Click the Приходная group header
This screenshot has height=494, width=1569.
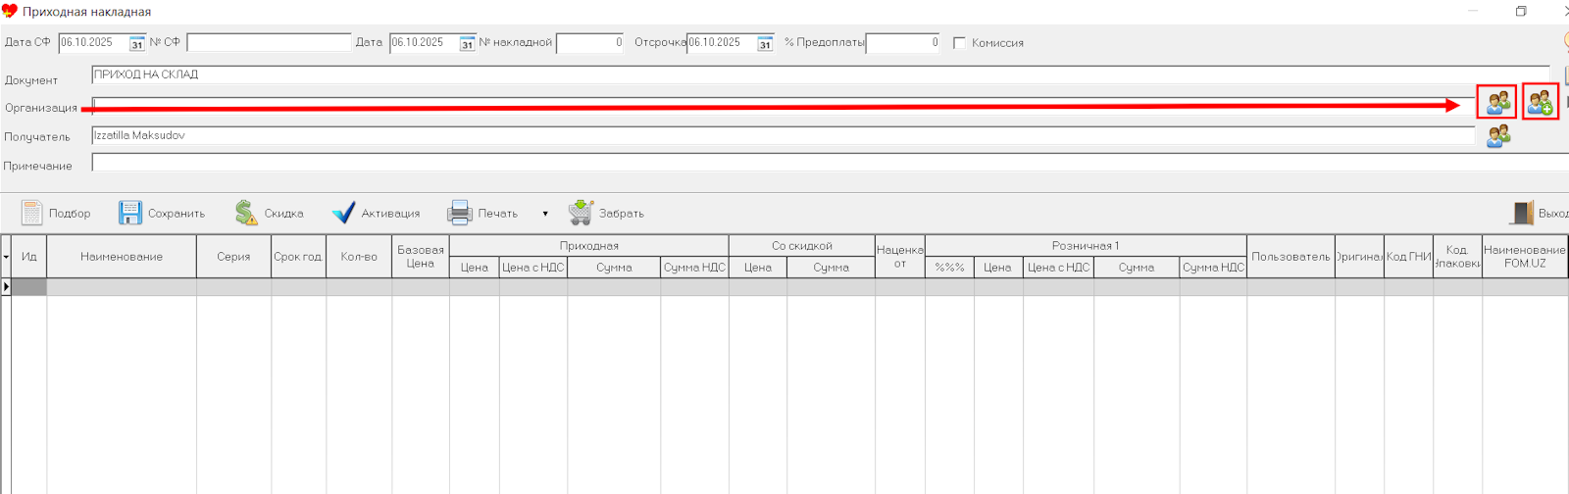589,246
